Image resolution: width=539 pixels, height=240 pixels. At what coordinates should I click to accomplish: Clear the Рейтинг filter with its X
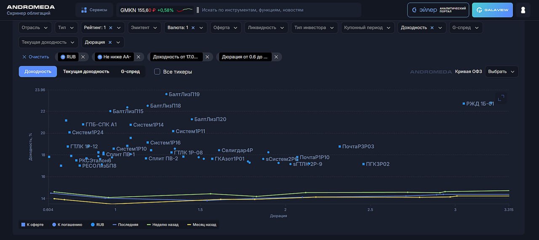pos(111,28)
